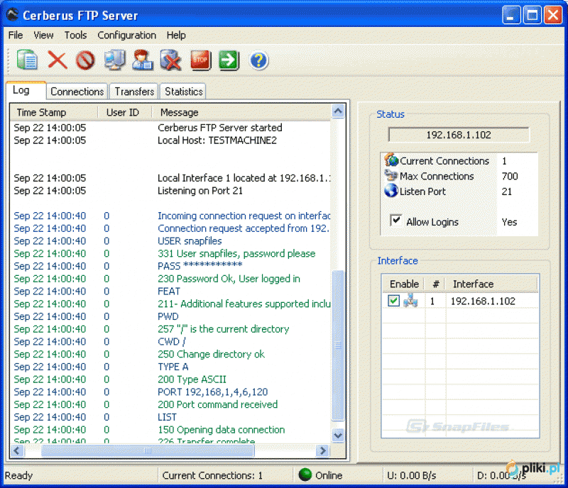
Task: Select the 'PASS ************' log entry
Action: (170, 266)
